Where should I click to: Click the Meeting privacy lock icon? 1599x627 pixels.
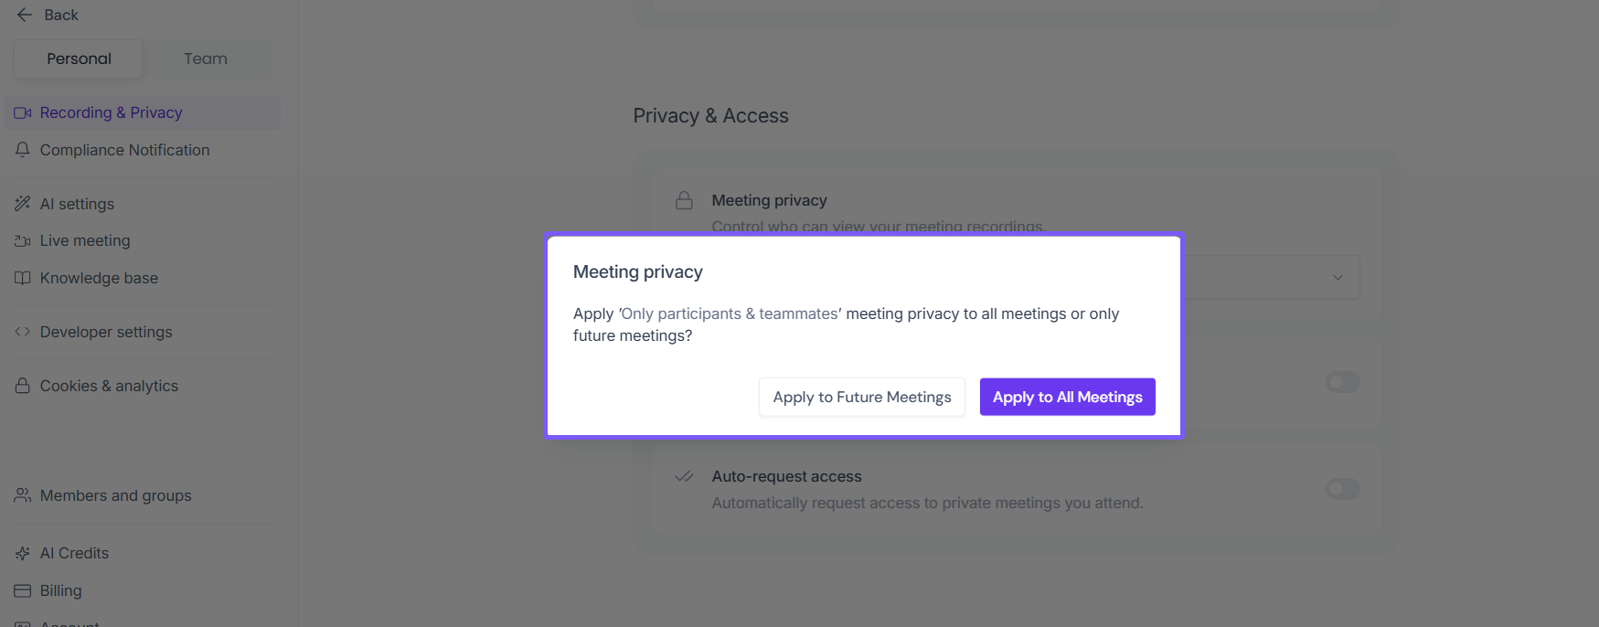(684, 200)
